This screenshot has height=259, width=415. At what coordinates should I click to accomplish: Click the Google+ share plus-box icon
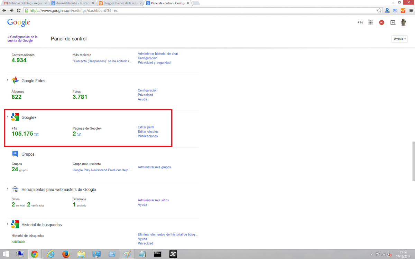(x=393, y=22)
